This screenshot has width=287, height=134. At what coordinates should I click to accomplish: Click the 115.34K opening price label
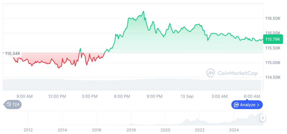(x=13, y=53)
